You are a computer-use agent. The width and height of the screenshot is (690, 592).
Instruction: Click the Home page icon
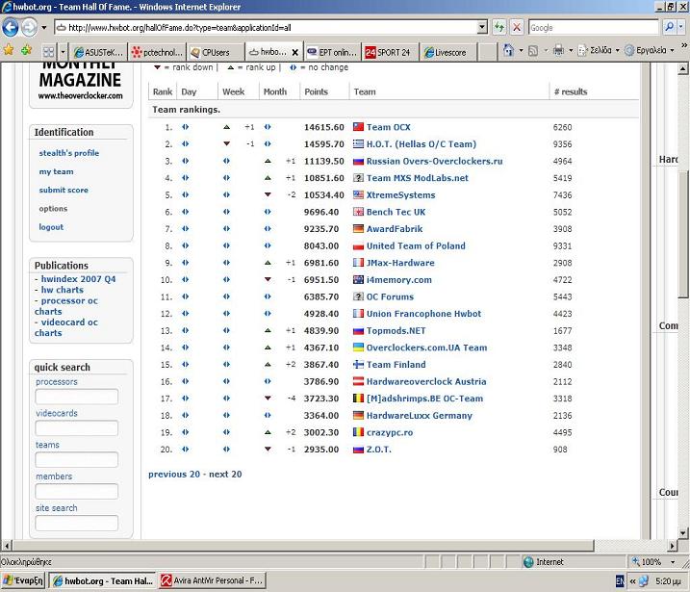click(x=508, y=50)
